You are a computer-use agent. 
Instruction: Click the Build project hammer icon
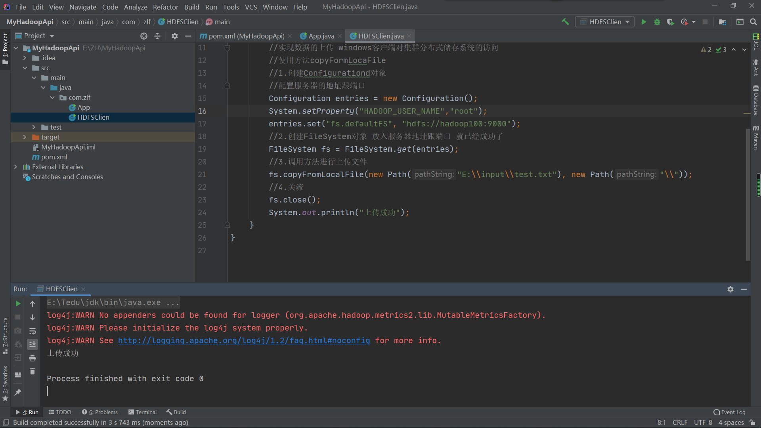point(565,22)
